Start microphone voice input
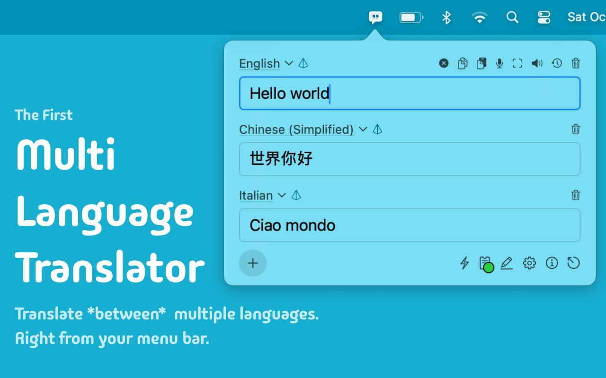This screenshot has width=606, height=378. coord(499,63)
